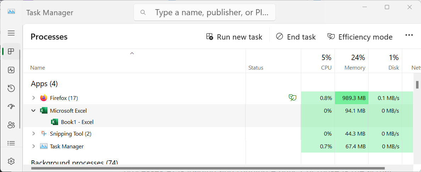Expand the Firefox process group

pos(34,98)
